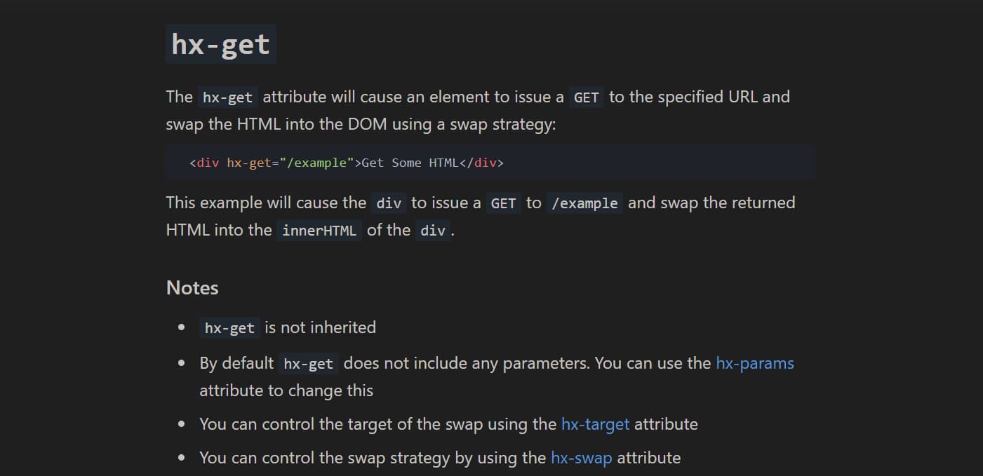Click hx-get code in "By default" note
The image size is (983, 476).
(309, 364)
